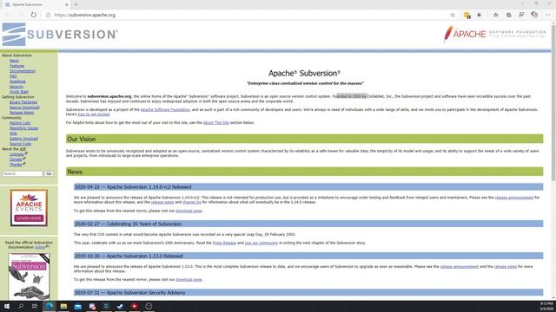The image size is (556, 312).
Task: Close the Apache Subversion tab
Action: tap(66, 4)
